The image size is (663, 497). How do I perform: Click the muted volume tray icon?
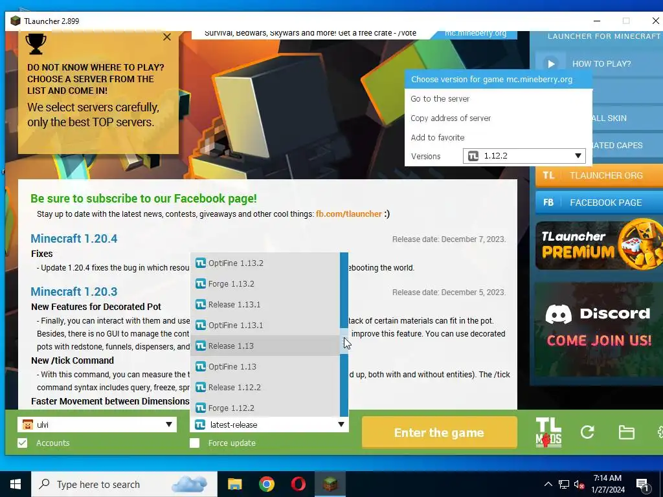click(579, 484)
